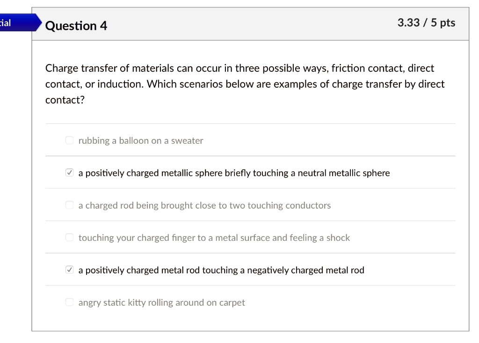Viewport: 479px width, 343px height.
Task: Check the "charged rod brought close to conductors" option
Action: tap(69, 205)
